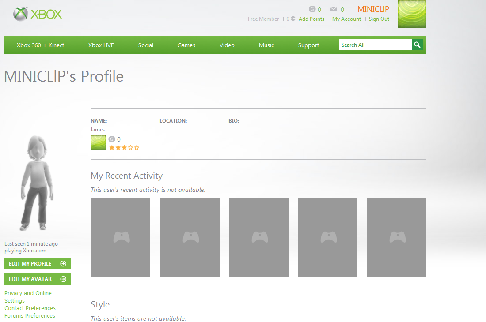Click the LOCATION: label
The image size is (486, 322).
coord(173,120)
